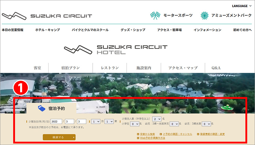Click the 検索する search button
The height and width of the screenshot is (145, 255).
(59, 137)
